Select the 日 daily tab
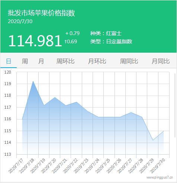 pyautogui.click(x=9, y=61)
